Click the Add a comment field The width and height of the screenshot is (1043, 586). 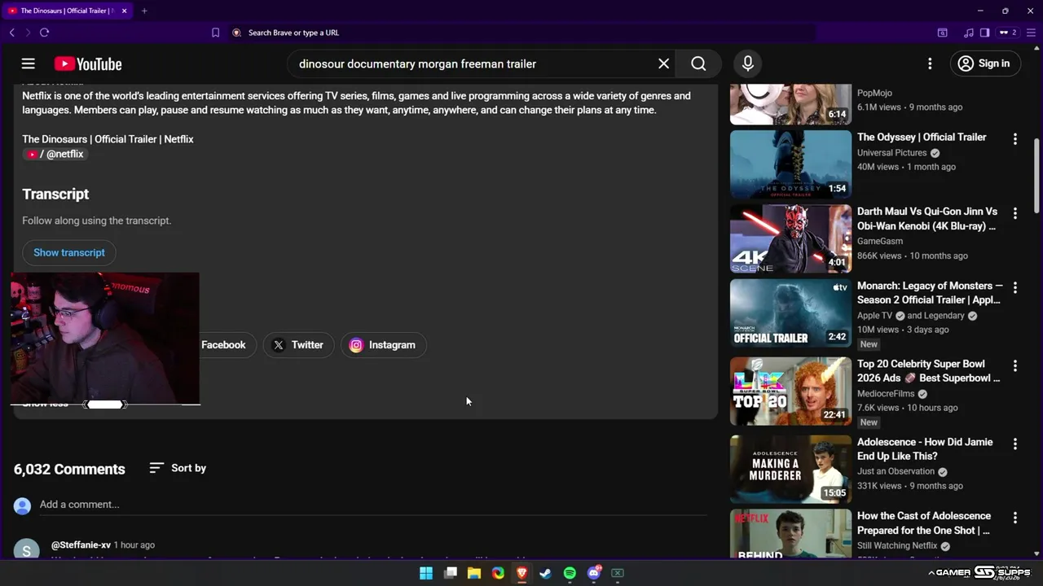point(373,505)
